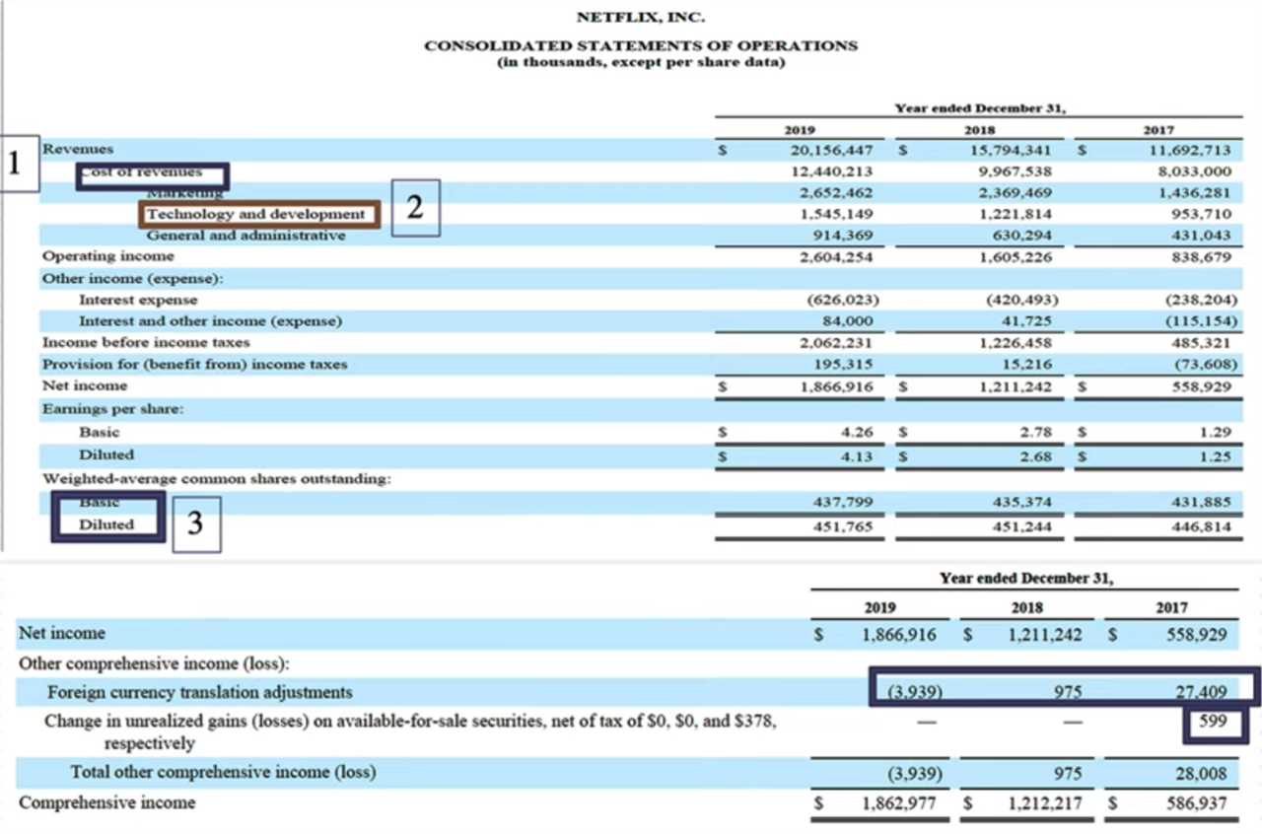Select the "Interest expense" row label

pyautogui.click(x=138, y=300)
